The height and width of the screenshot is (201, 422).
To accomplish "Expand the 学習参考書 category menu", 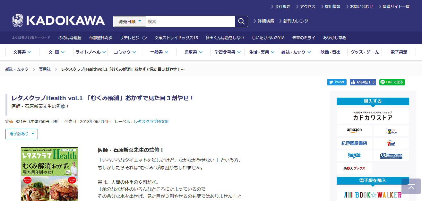I will pos(228,52).
